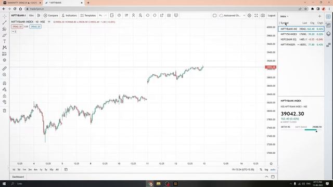Image resolution: width=333 pixels, height=187 pixels.
Task: Select the trend line drawing tool
Action: pyautogui.click(x=5, y=22)
